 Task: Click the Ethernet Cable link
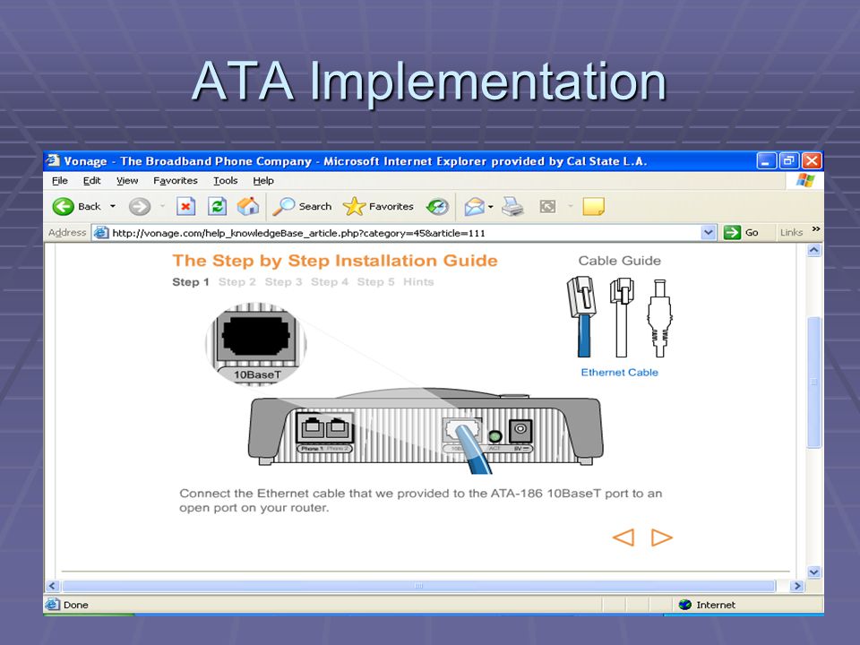(619, 373)
